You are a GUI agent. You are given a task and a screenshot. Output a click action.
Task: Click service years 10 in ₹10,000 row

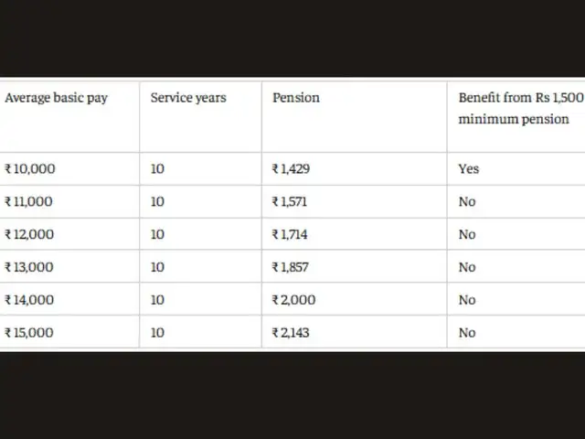pyautogui.click(x=157, y=168)
